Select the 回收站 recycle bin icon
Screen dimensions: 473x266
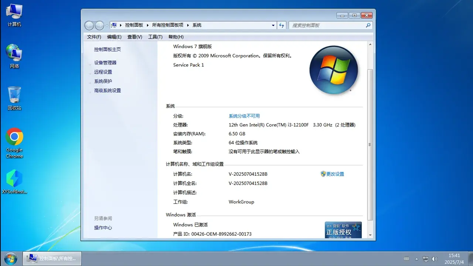(x=14, y=98)
